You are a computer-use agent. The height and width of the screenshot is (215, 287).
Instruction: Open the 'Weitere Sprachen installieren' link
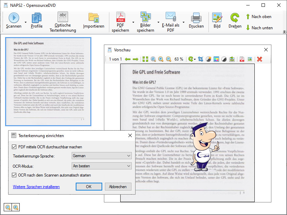pos(36,187)
